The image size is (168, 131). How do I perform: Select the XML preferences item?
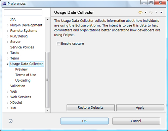point(13,108)
